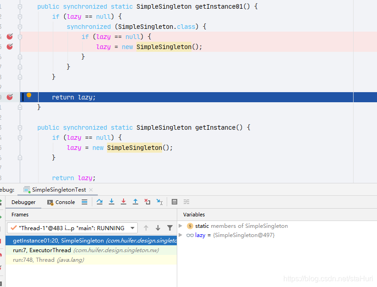
Task: Click the Show Execution Point lines icon
Action: tap(84, 202)
